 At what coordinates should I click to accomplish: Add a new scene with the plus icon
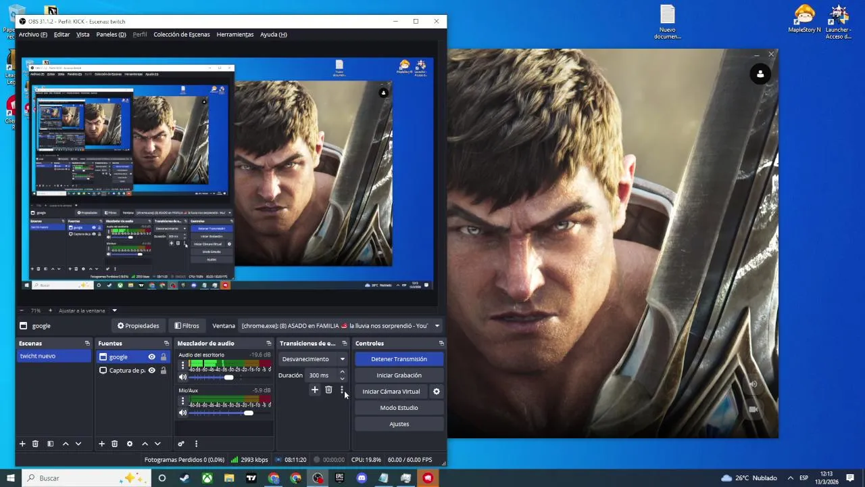22,444
